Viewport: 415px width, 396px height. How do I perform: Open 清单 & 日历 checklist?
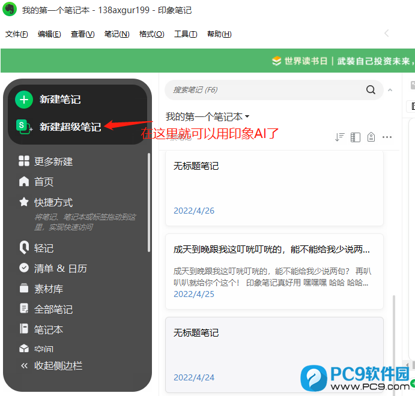(x=53, y=268)
